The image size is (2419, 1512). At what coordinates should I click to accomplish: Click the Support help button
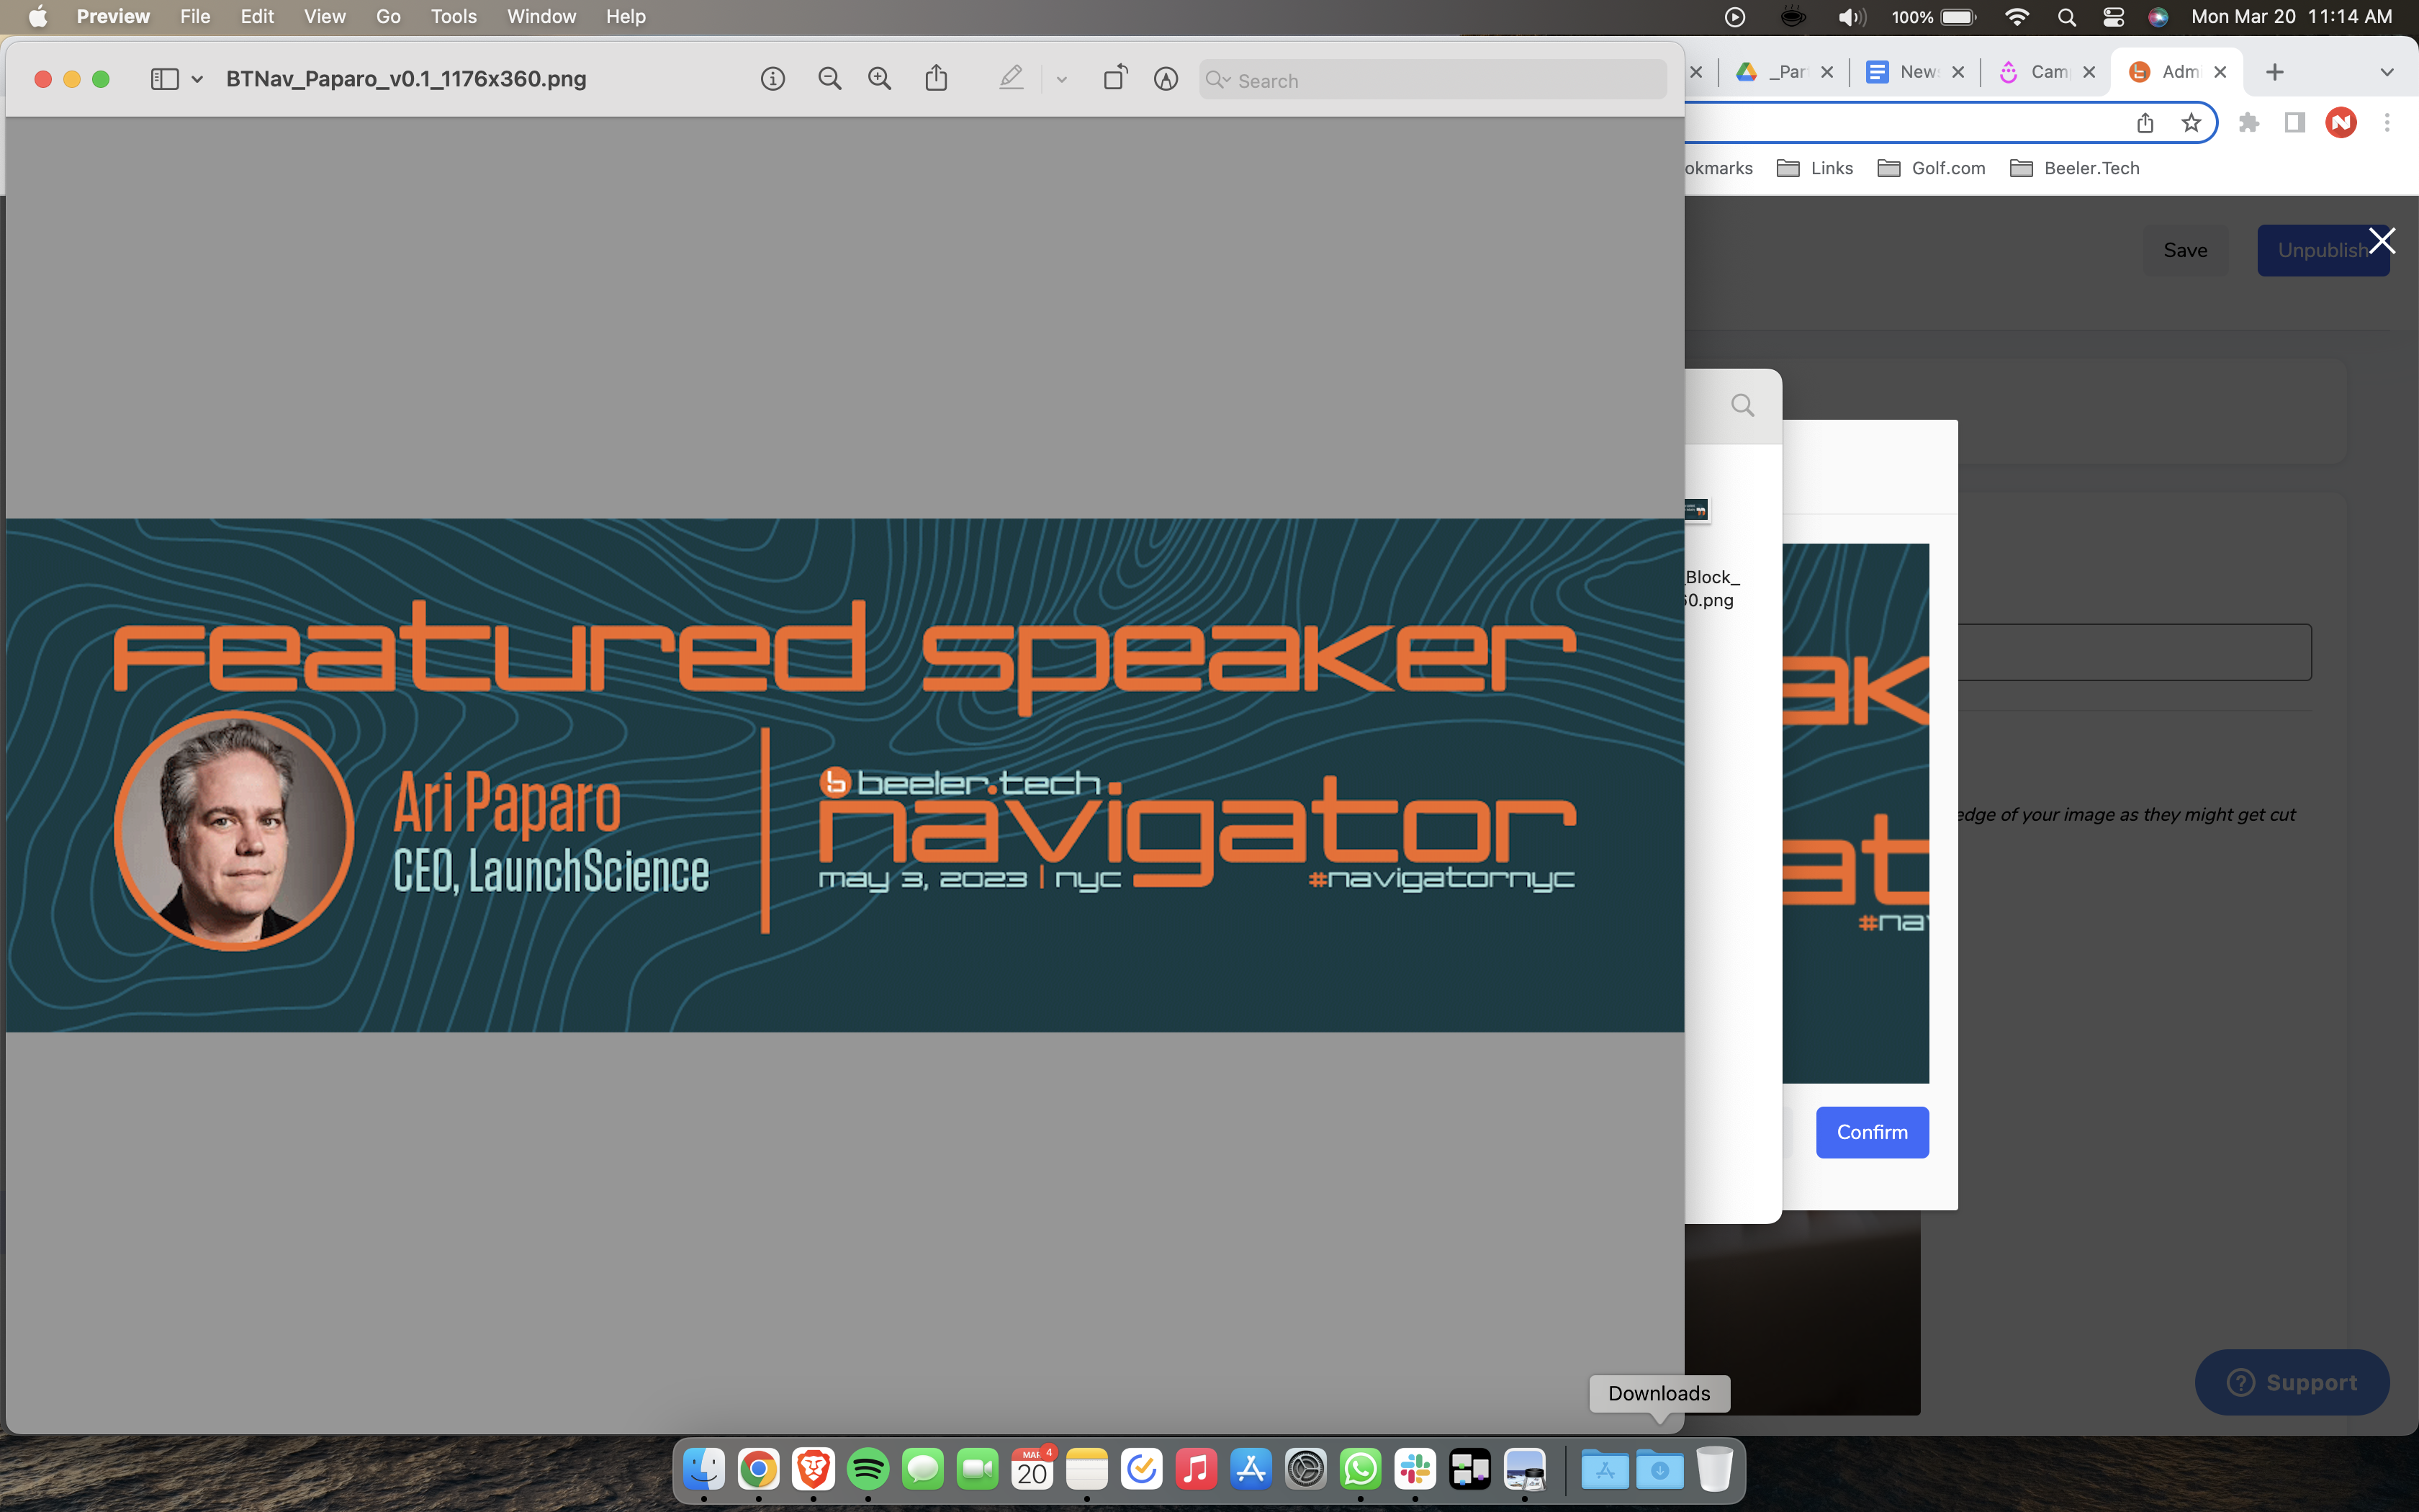[x=2291, y=1382]
